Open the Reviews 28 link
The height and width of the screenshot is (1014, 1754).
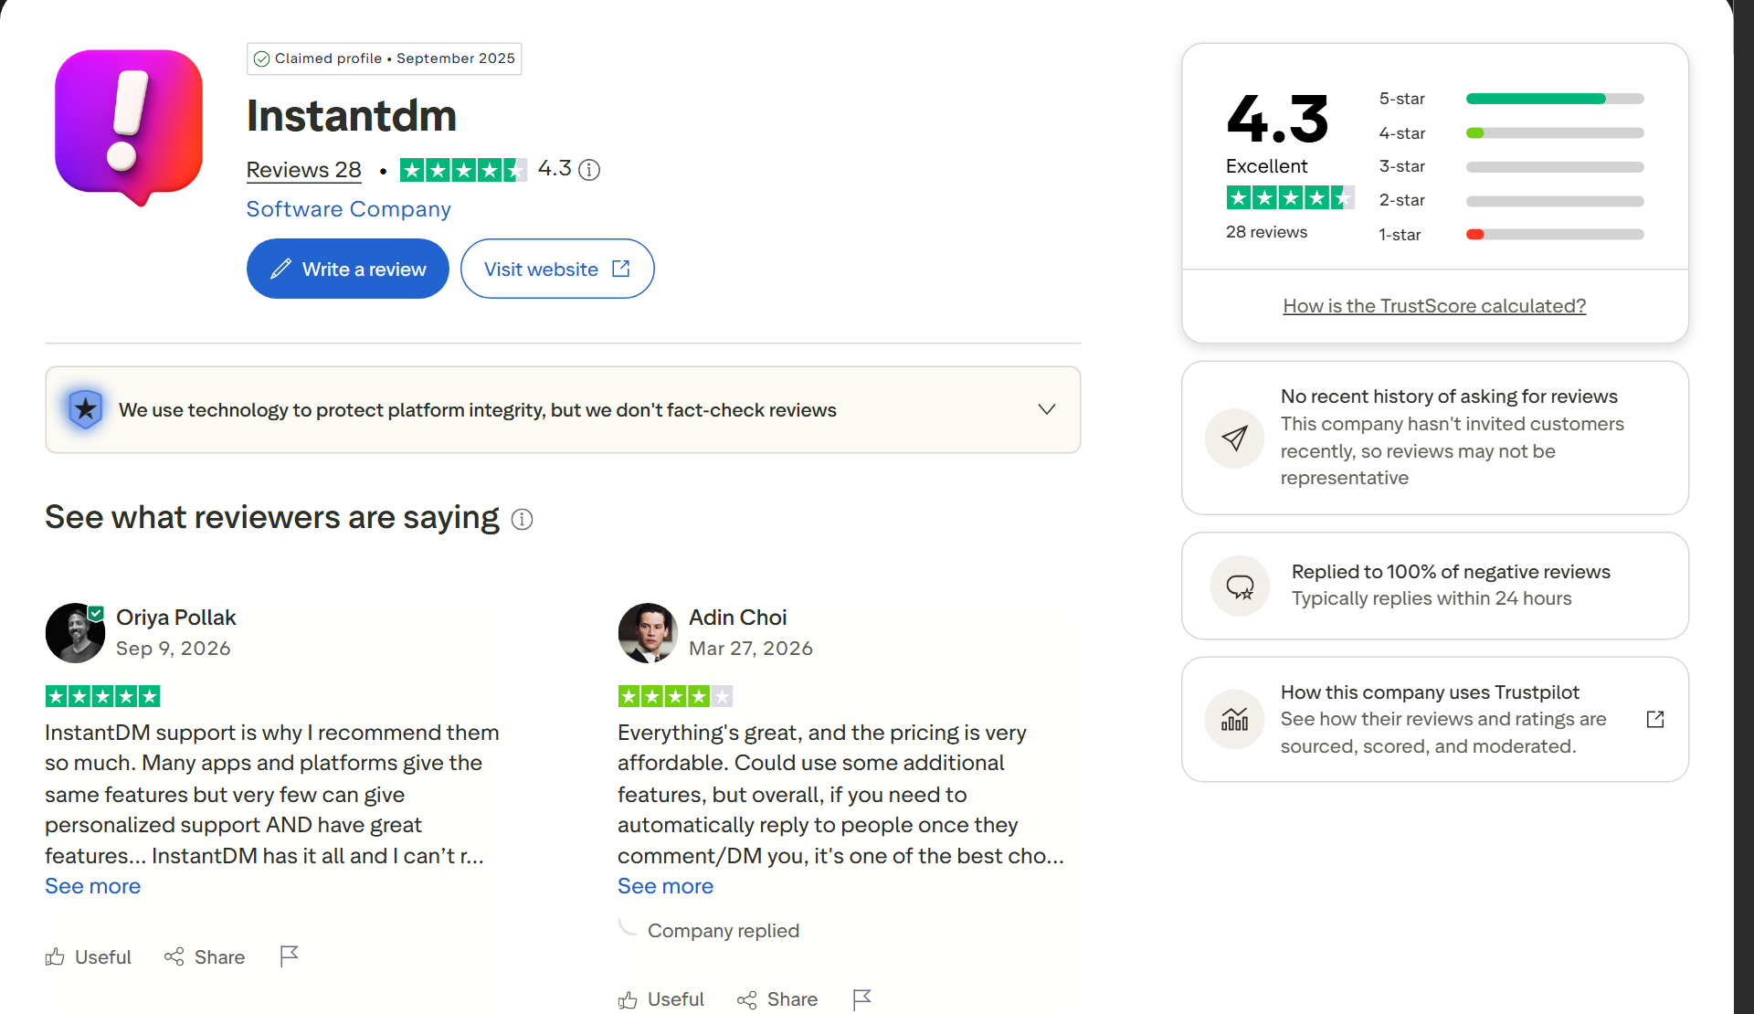point(304,170)
